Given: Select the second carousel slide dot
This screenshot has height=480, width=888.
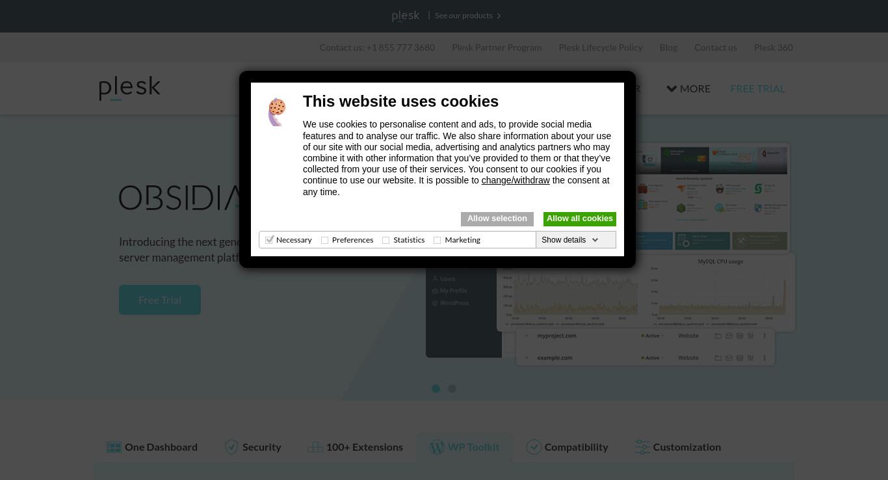Looking at the screenshot, I should pos(452,388).
